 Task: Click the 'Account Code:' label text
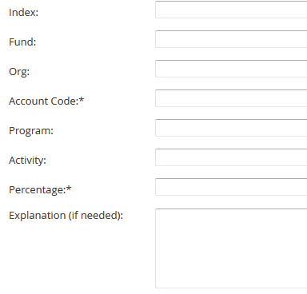44,101
